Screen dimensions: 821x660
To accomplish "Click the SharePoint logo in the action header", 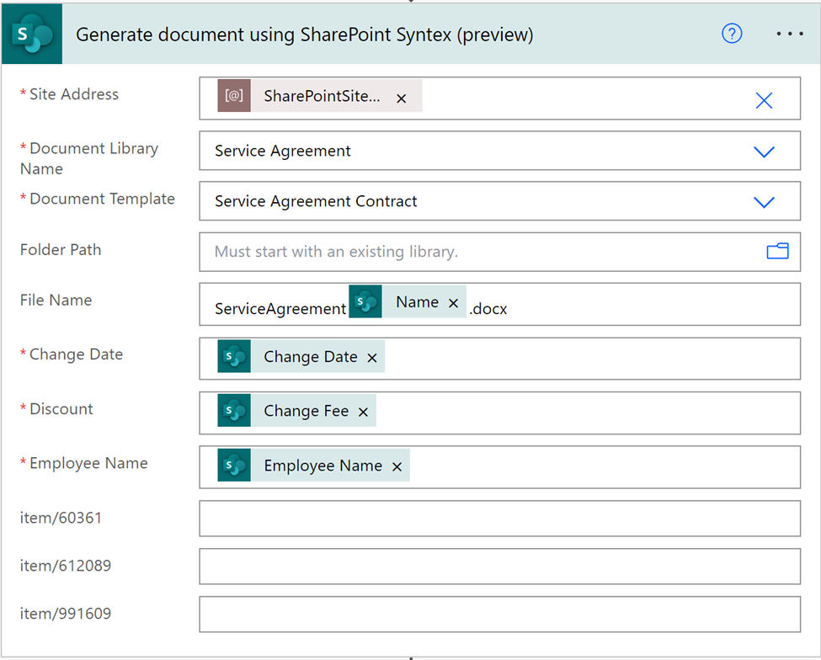I will [x=32, y=35].
